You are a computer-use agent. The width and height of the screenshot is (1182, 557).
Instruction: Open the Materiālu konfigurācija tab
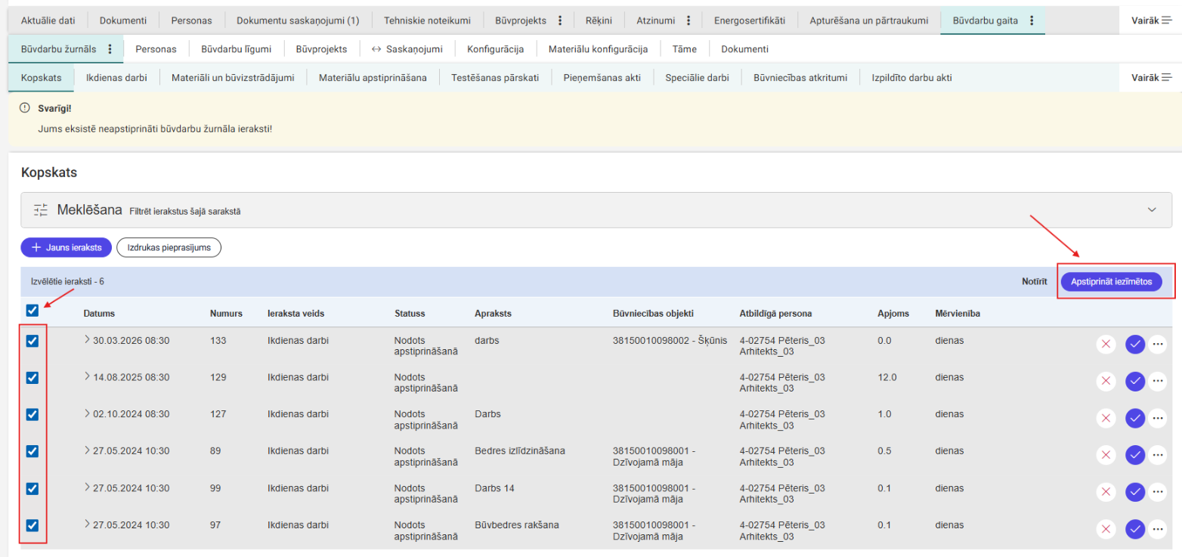598,49
